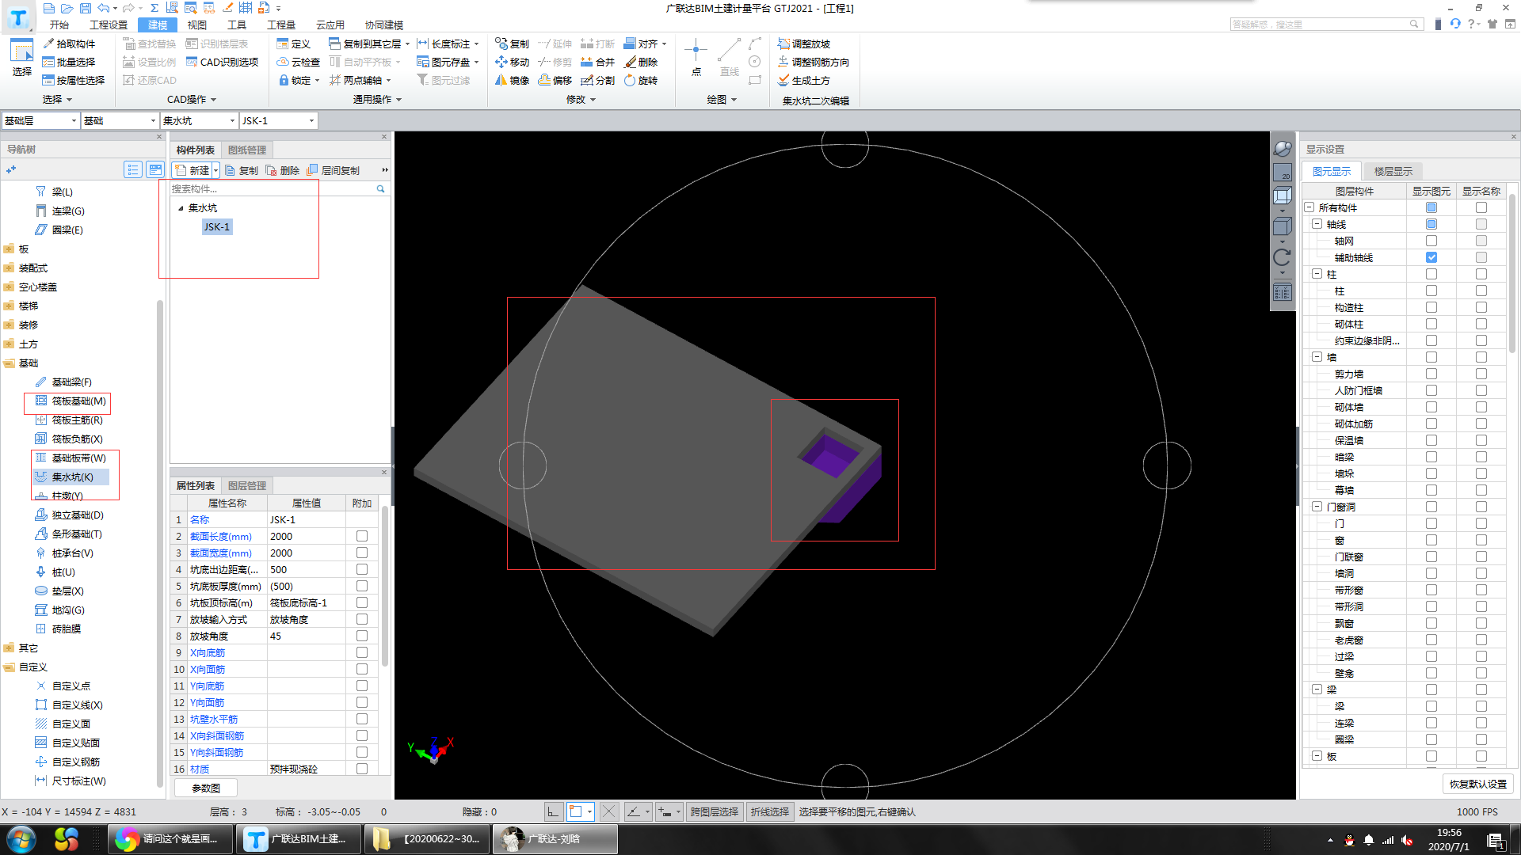Click the 对齐 tool
Screen dimensions: 1521x855
tap(645, 44)
